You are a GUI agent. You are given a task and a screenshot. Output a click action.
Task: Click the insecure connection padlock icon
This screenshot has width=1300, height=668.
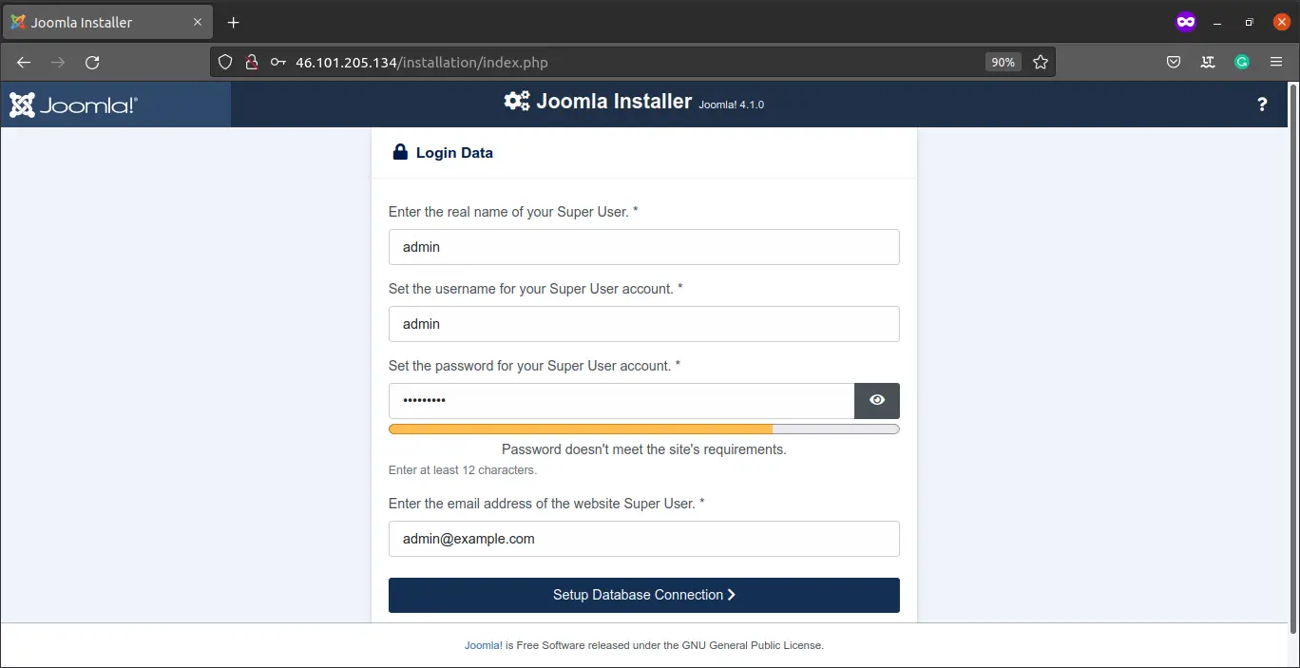pyautogui.click(x=251, y=63)
